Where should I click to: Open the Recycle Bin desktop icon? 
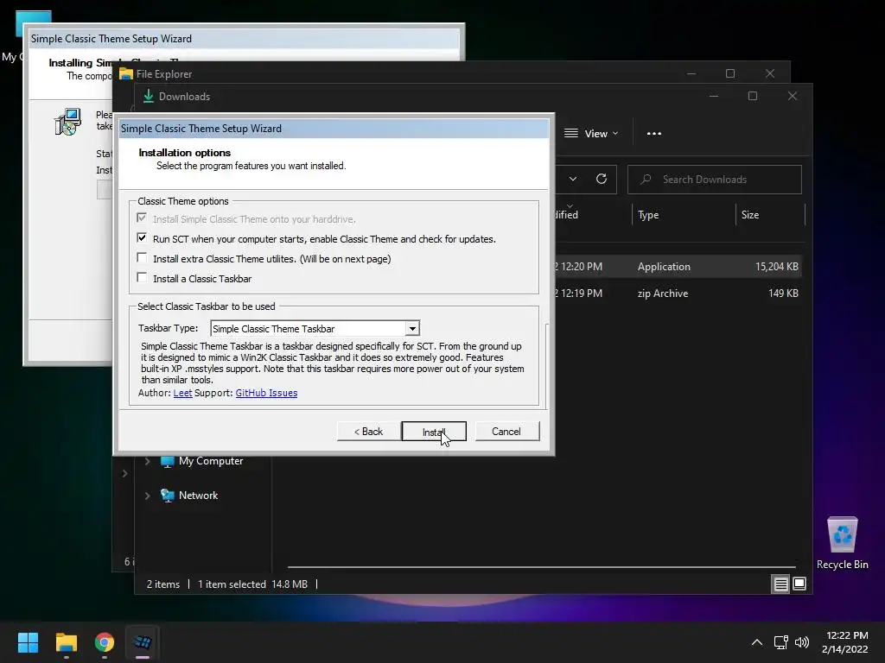pos(842,542)
